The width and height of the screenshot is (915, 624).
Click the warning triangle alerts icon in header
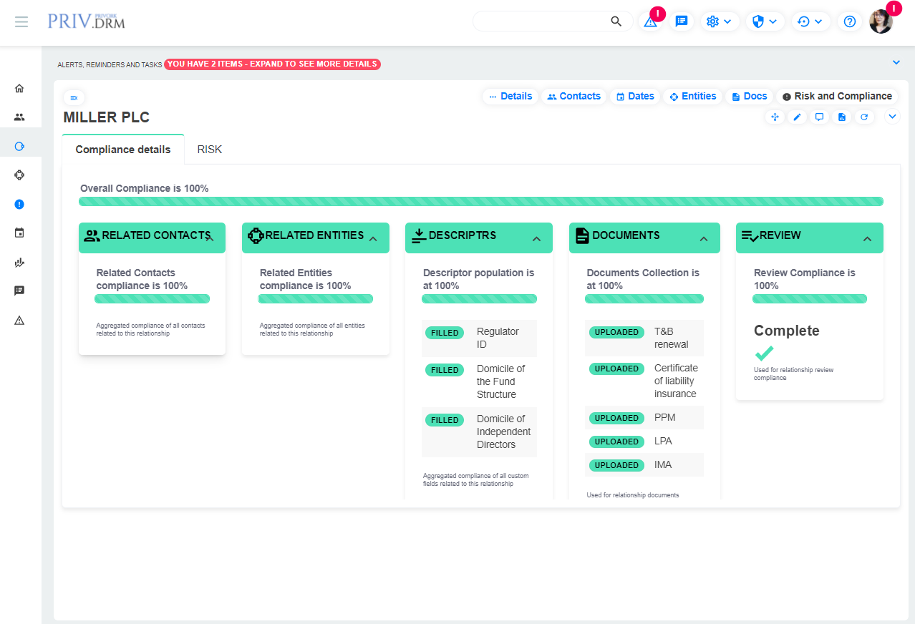tap(650, 21)
